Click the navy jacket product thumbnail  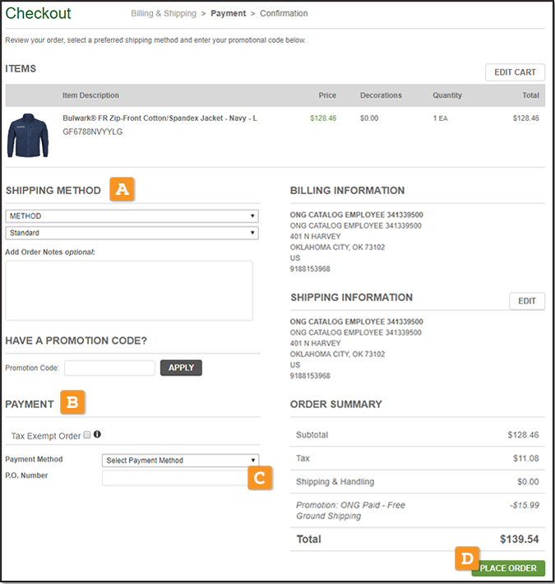(x=28, y=135)
